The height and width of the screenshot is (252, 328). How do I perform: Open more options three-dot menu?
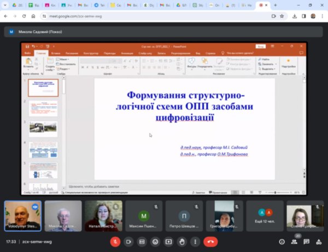click(x=195, y=241)
